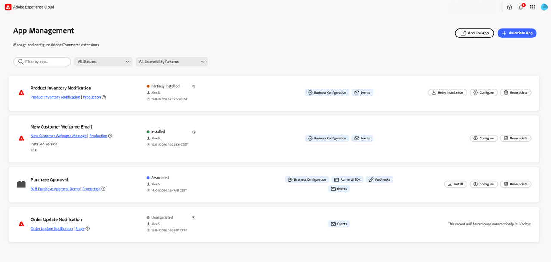
Task: Click Retry Installation for Product Inventory Notification
Action: point(447,92)
